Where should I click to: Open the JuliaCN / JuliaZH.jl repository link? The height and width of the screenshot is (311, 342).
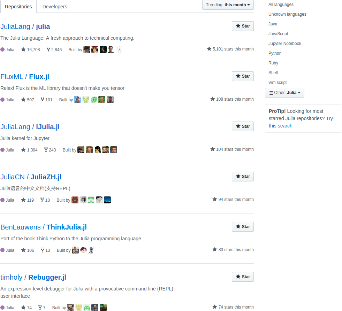31,177
